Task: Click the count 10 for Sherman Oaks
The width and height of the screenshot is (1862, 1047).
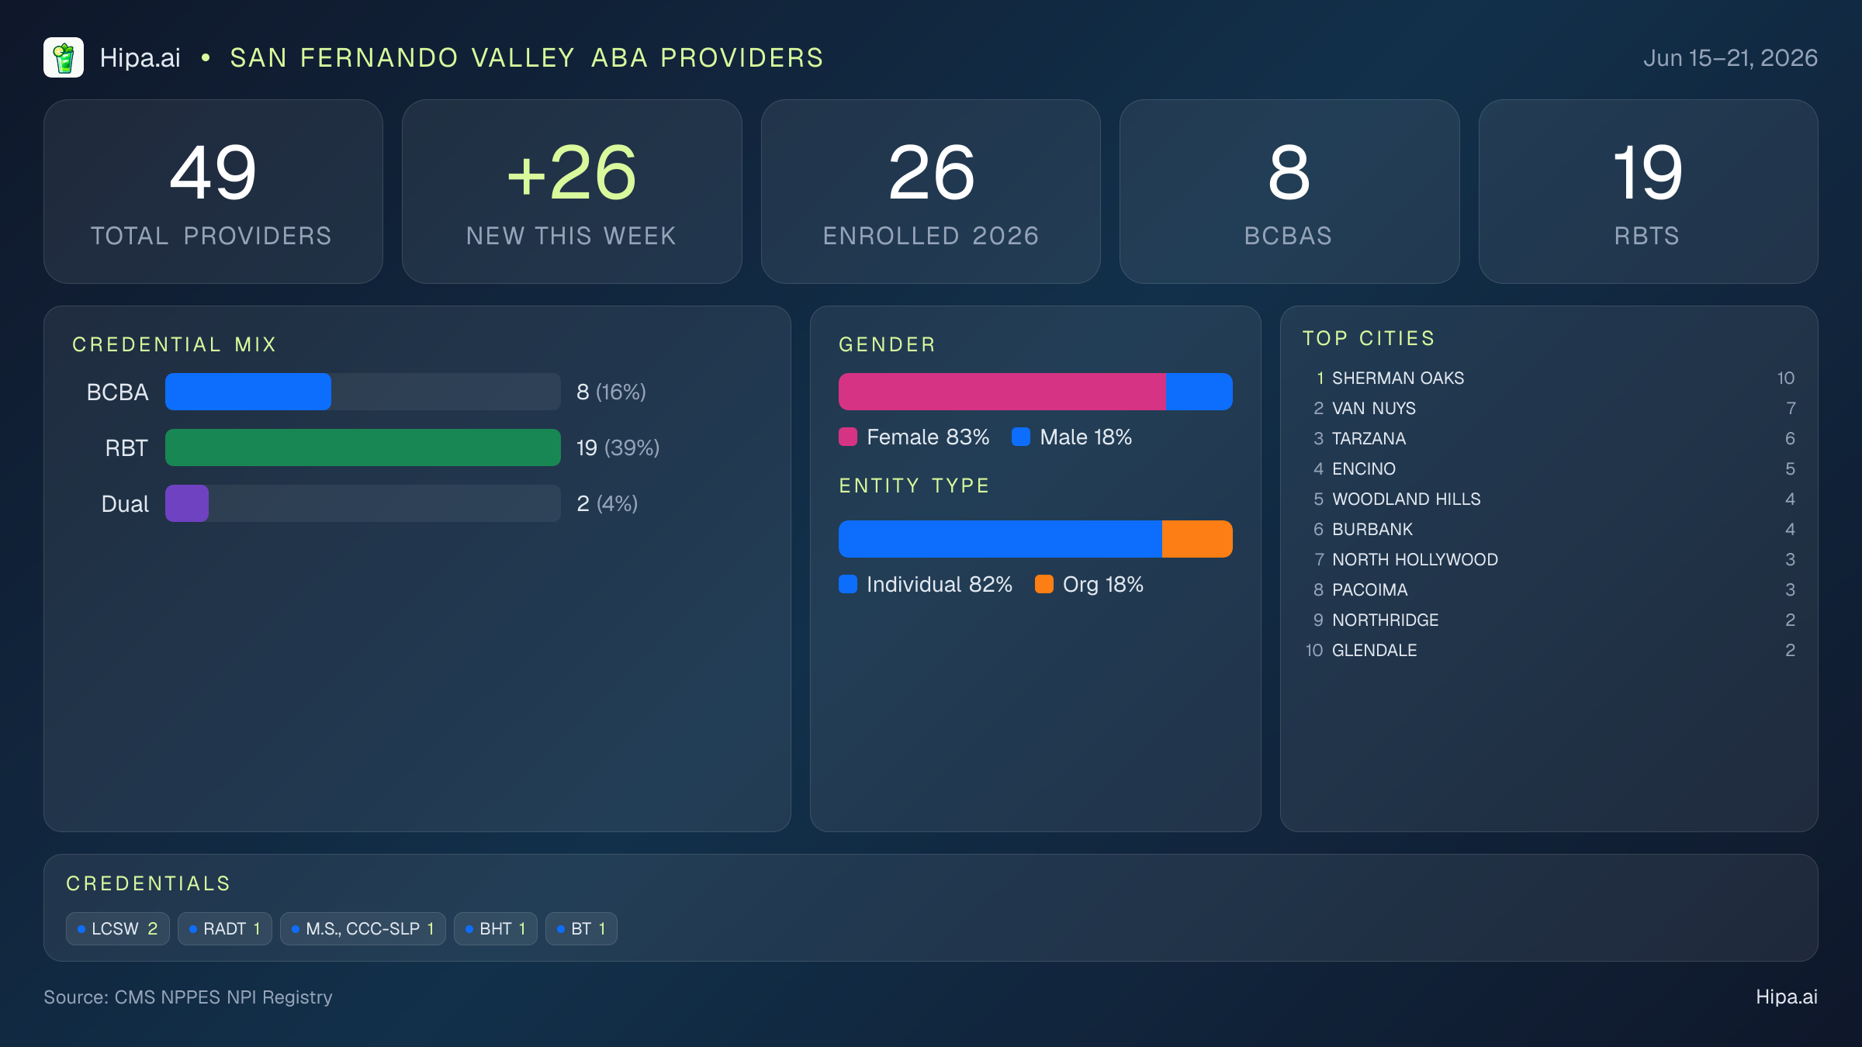Action: (x=1786, y=378)
